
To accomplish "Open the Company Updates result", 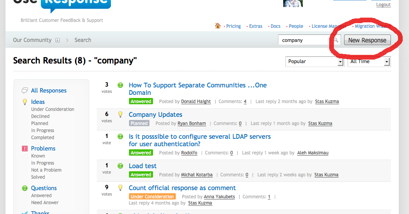I will click(x=155, y=114).
